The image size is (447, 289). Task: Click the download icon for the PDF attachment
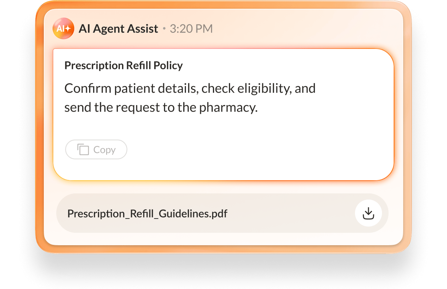point(368,213)
